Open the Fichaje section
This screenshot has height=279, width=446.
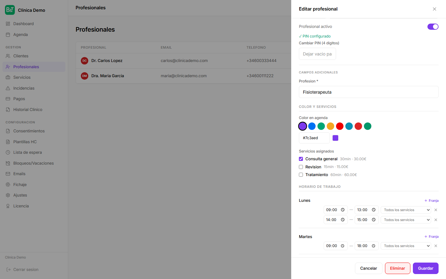[34, 185]
